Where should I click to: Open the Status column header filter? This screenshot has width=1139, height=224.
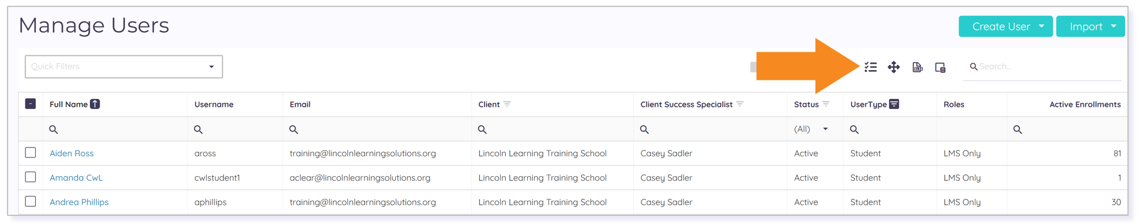(x=826, y=104)
